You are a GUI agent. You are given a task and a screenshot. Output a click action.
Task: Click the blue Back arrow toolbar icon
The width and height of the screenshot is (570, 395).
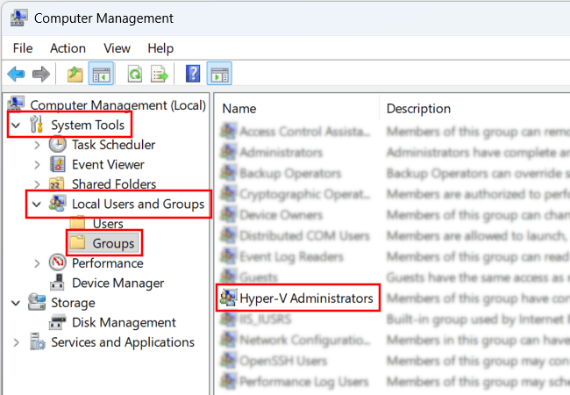[16, 75]
